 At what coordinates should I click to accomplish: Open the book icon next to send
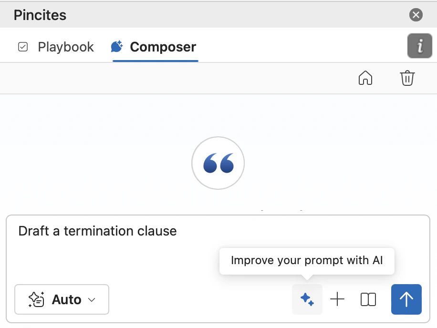(368, 299)
